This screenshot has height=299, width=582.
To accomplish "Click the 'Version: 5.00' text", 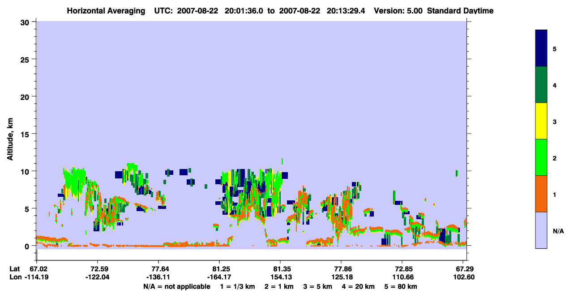I will (x=398, y=10).
